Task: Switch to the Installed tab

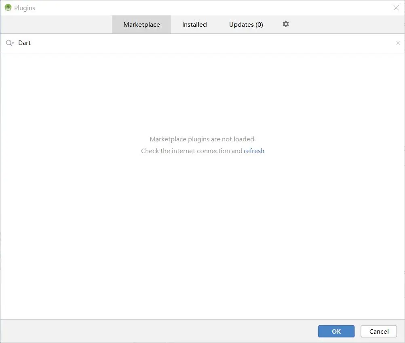Action: tap(194, 24)
